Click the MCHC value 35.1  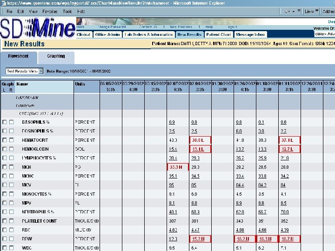[173, 176]
